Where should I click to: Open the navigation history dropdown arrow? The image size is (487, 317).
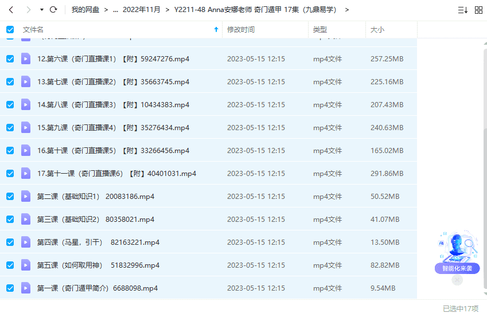(x=41, y=10)
